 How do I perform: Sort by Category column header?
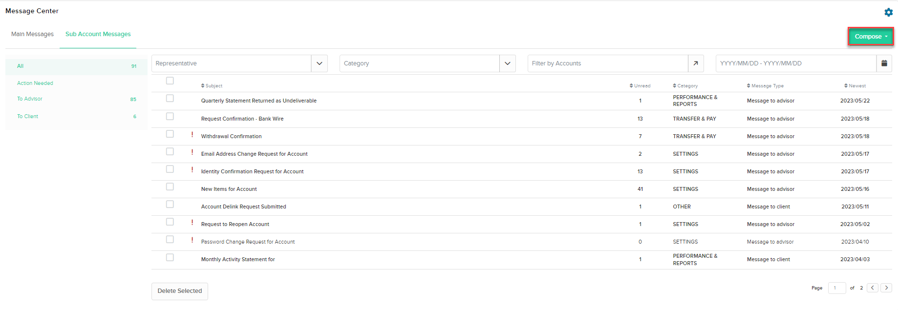pyautogui.click(x=685, y=86)
